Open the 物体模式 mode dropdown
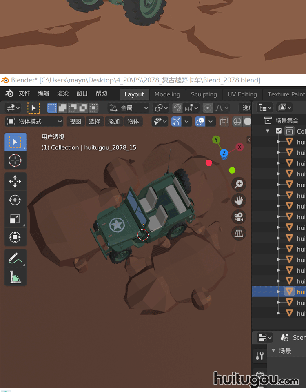The width and height of the screenshot is (306, 392). click(34, 121)
